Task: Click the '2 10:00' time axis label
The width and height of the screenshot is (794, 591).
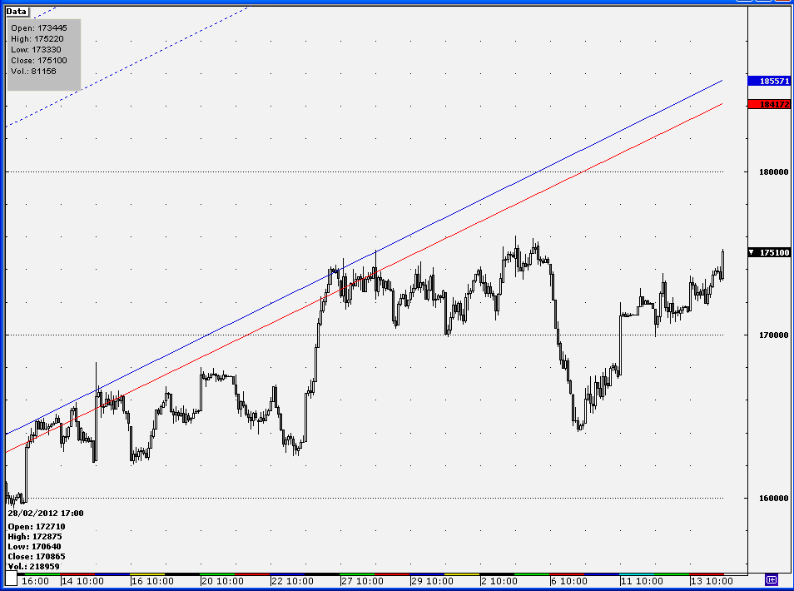Action: click(499, 581)
